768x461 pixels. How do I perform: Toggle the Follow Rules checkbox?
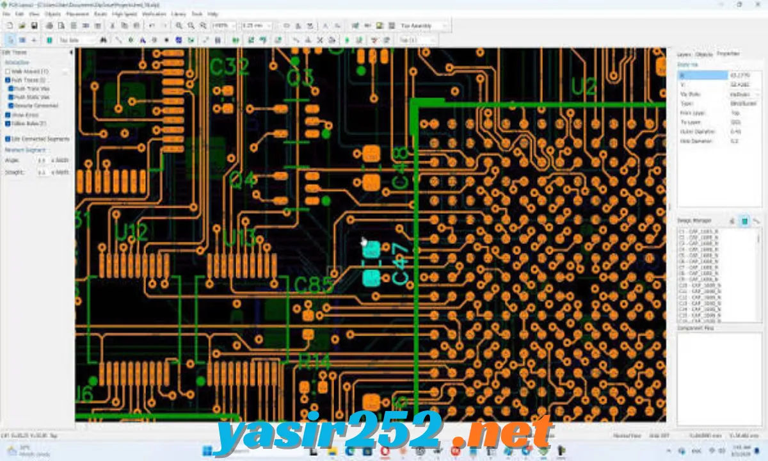point(8,123)
